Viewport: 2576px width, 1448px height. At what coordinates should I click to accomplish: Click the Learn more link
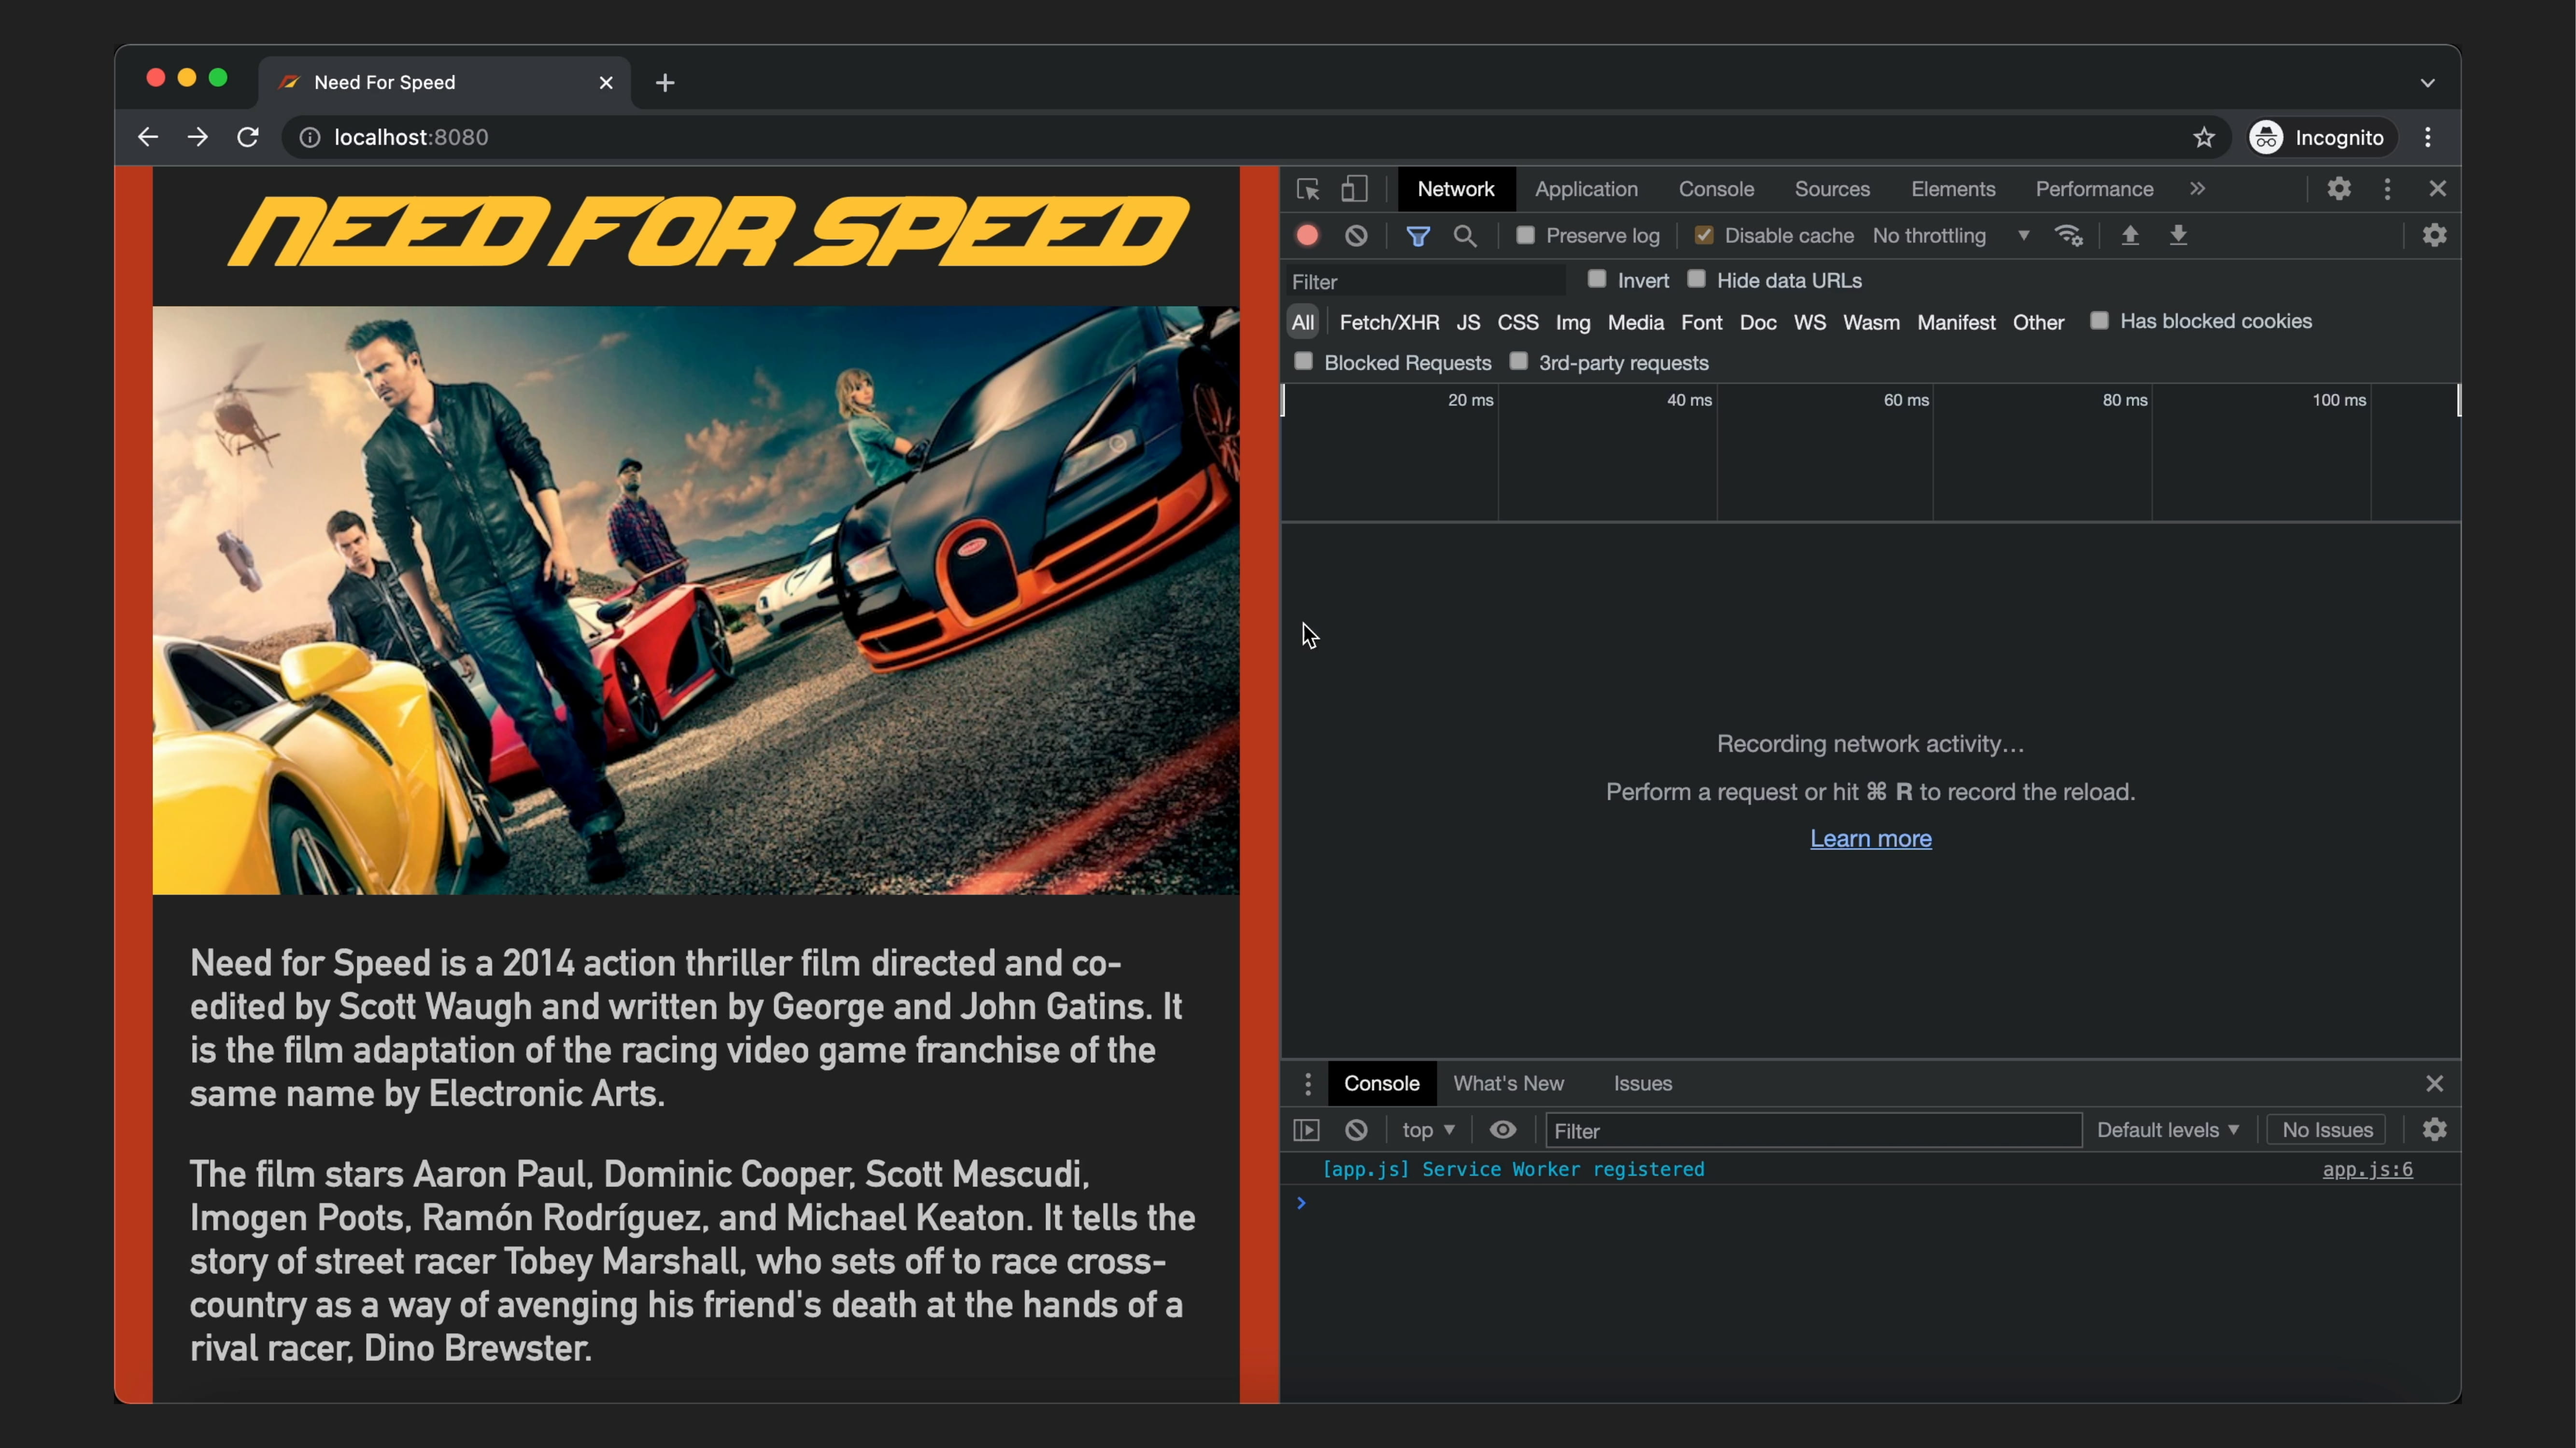pos(1870,838)
